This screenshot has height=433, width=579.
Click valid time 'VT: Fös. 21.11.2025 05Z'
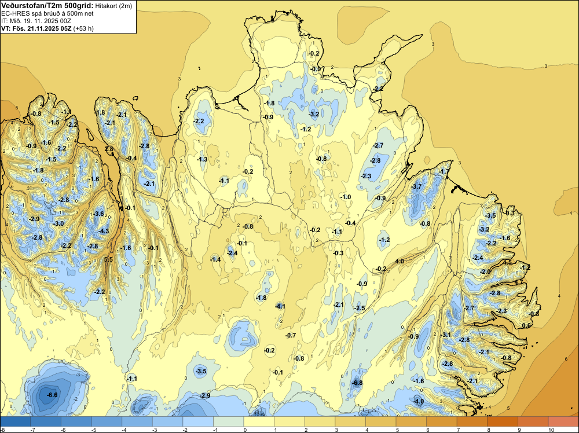point(36,28)
